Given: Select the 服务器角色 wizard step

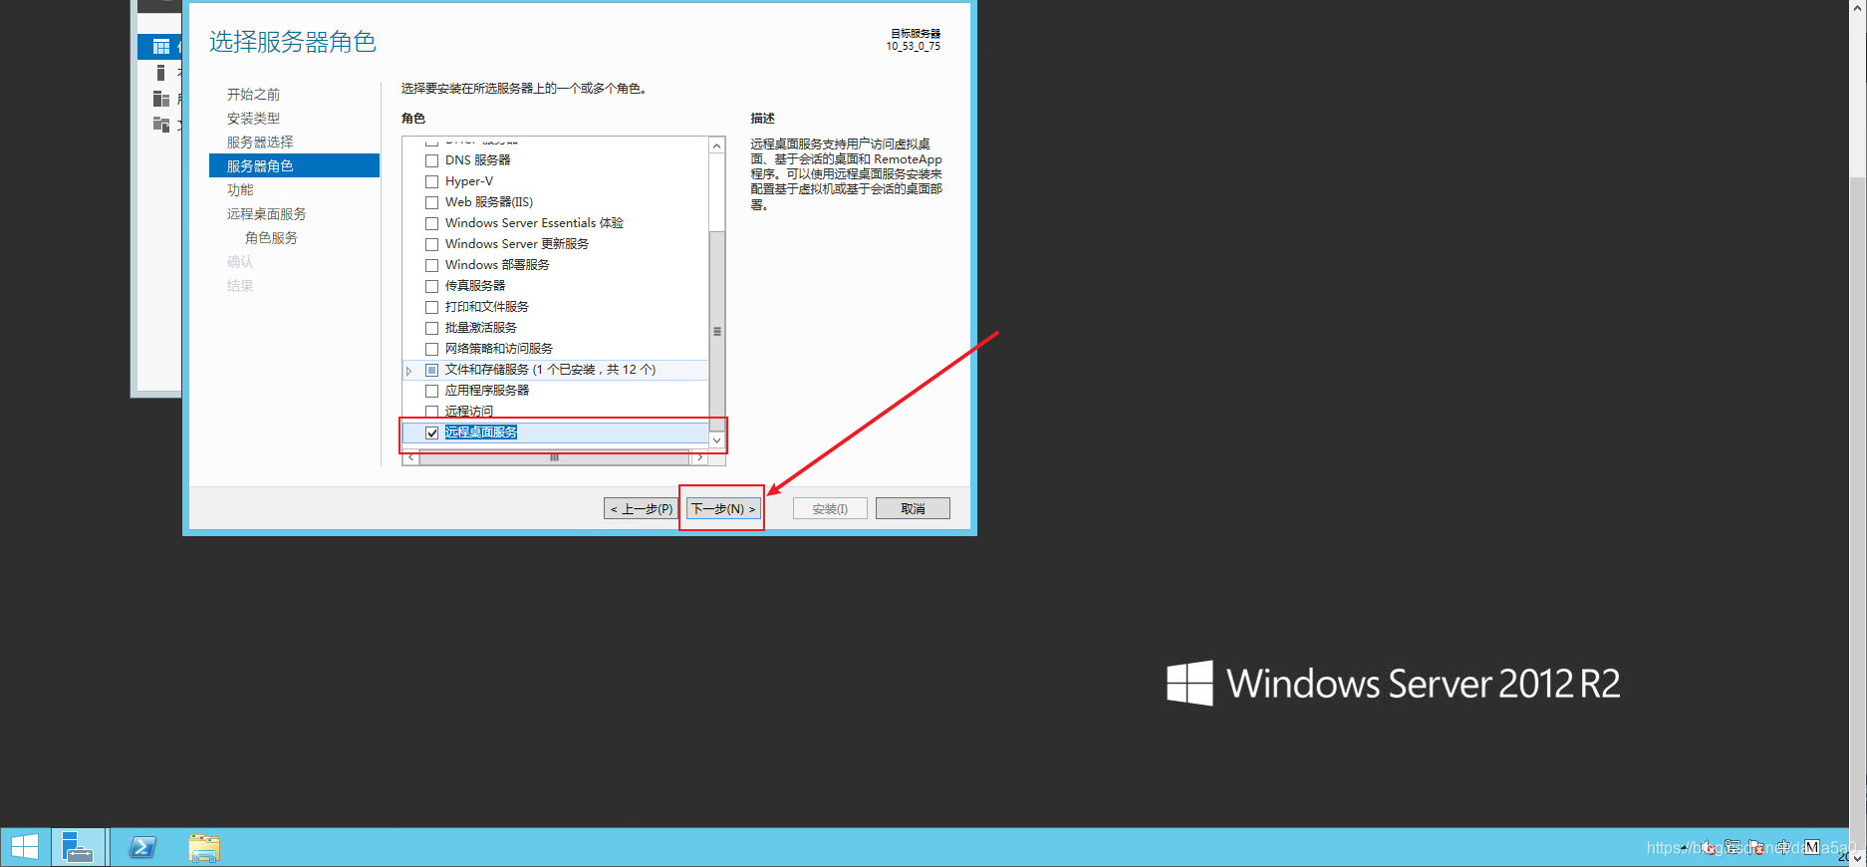Looking at the screenshot, I should (x=294, y=165).
